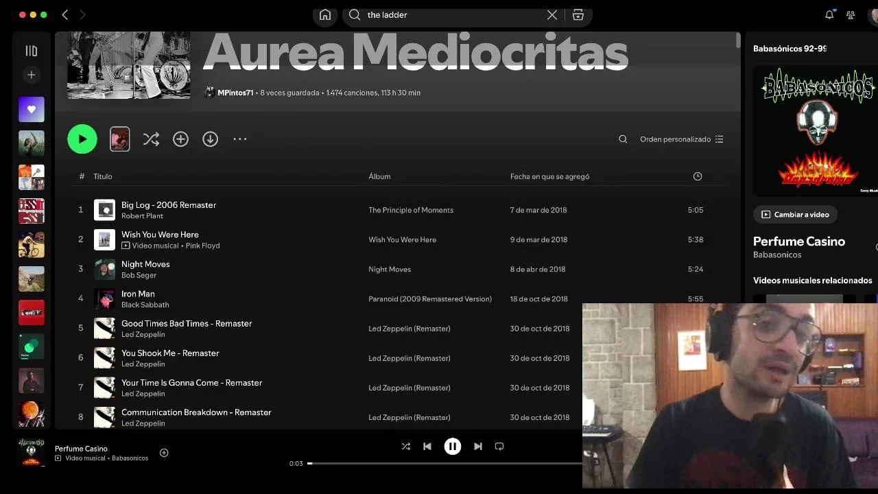Create a new playlist with the plus icon

(31, 75)
